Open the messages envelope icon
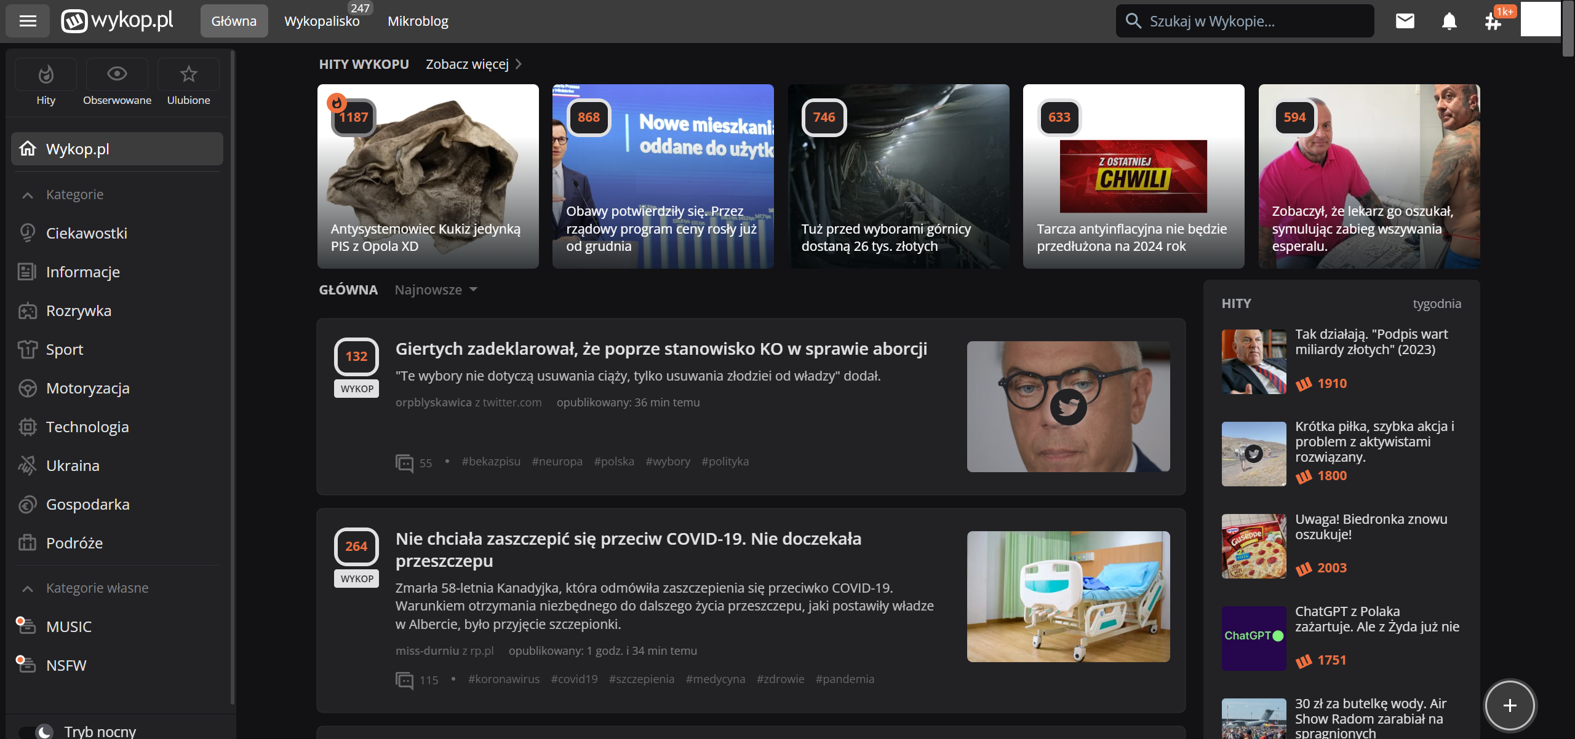The image size is (1575, 739). pyautogui.click(x=1405, y=21)
